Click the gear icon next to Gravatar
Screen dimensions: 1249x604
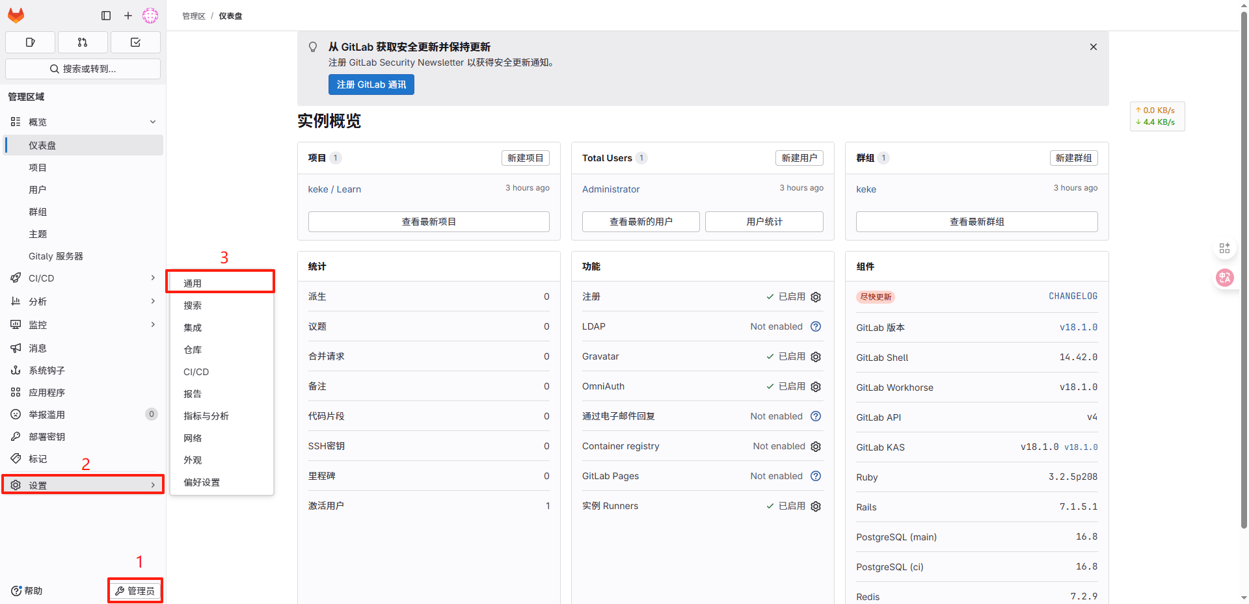tap(816, 357)
